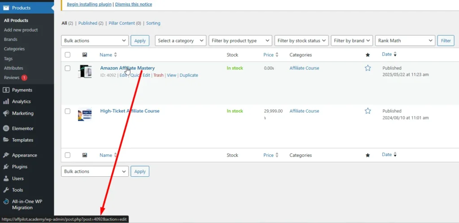Click the image column icon in table header
This screenshot has width=459, height=223.
click(85, 55)
